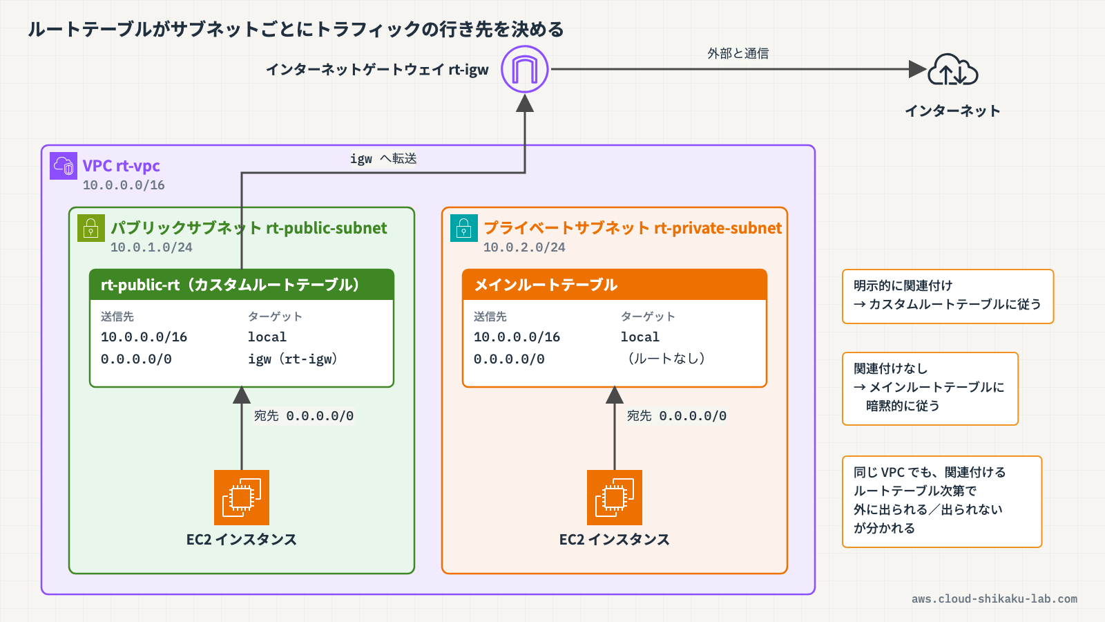
Task: Select the EC2 instance icon in private subnet
Action: pyautogui.click(x=615, y=498)
